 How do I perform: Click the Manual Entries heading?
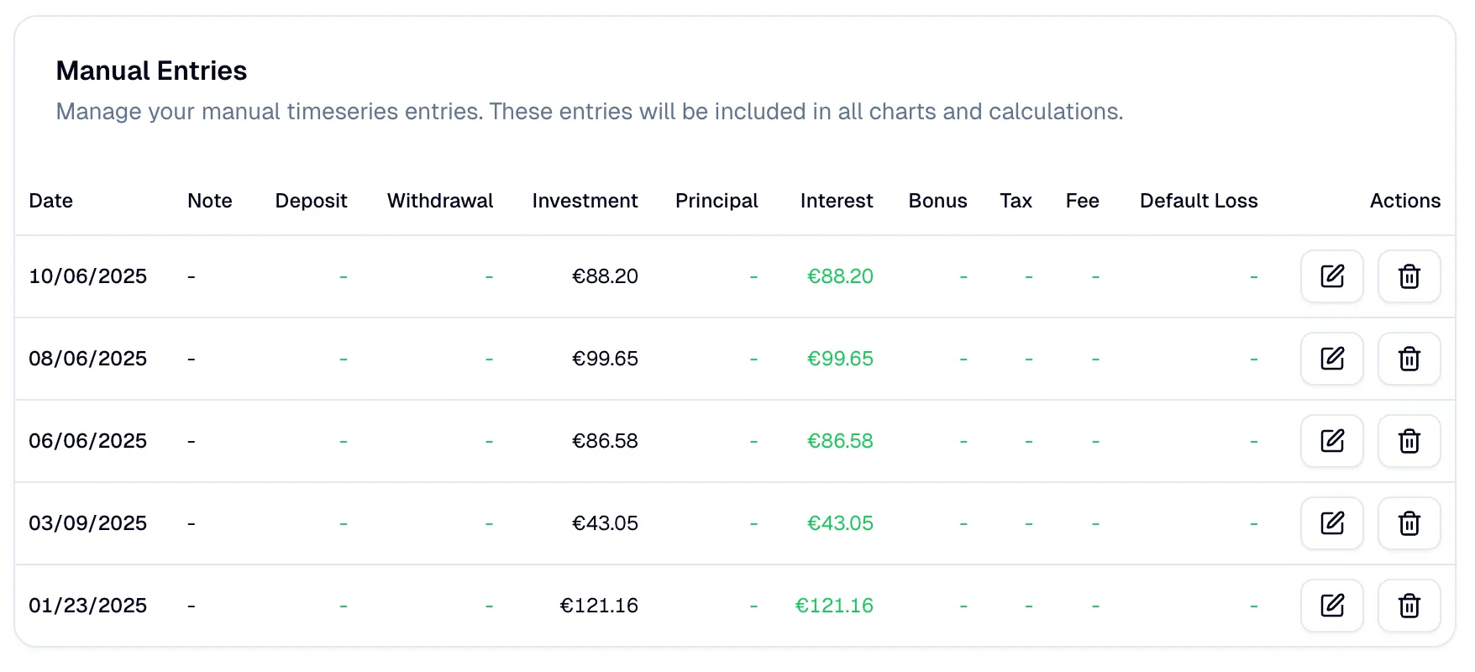[x=151, y=71]
